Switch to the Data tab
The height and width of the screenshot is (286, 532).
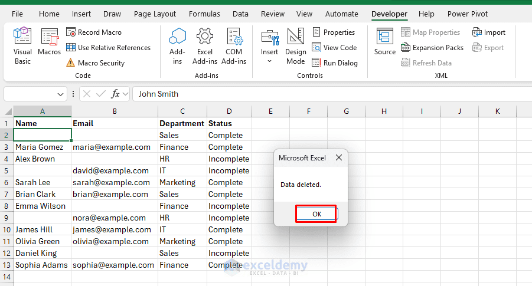click(x=240, y=14)
